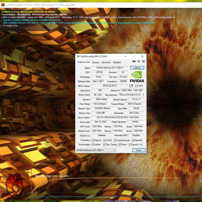
Task: Click the Bus Interface question mark icon
Action: coord(143,95)
